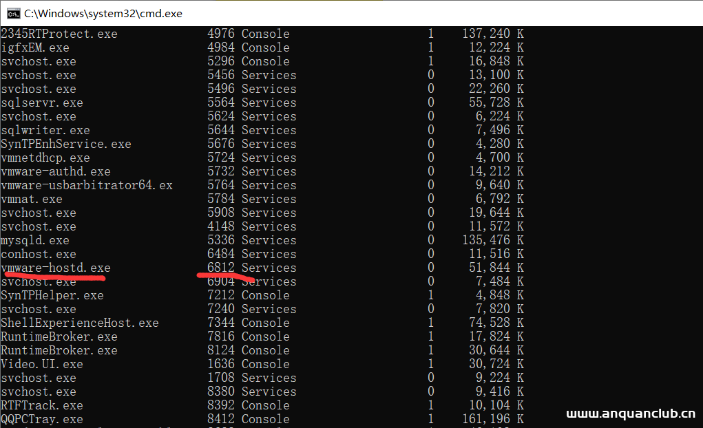Image resolution: width=703 pixels, height=428 pixels.
Task: Select PID 5564 of sqlservr.exe
Action: tap(221, 103)
